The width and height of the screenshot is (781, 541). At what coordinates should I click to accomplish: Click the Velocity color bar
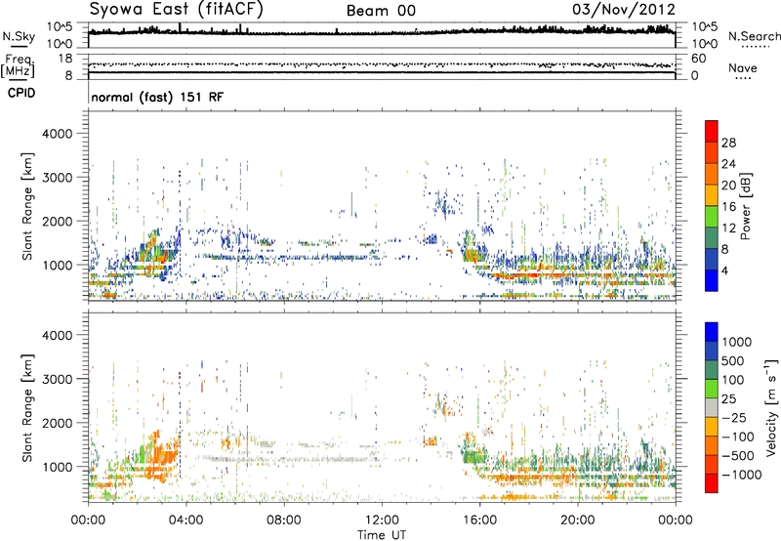(712, 407)
